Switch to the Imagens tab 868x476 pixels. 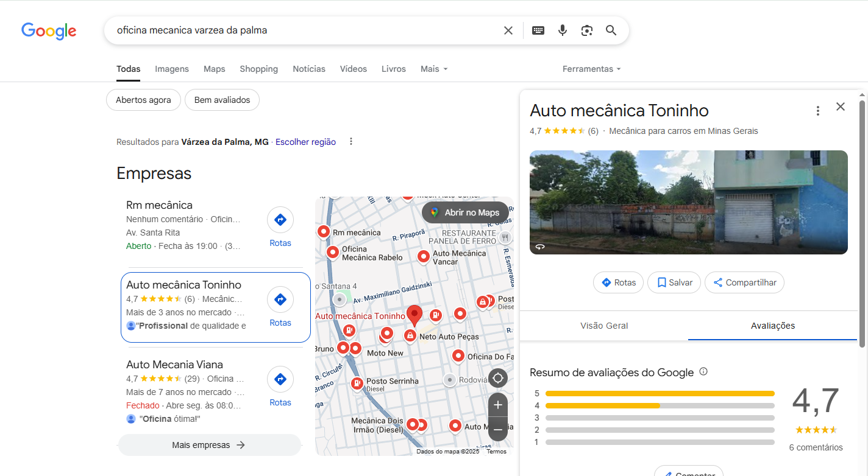coord(172,69)
